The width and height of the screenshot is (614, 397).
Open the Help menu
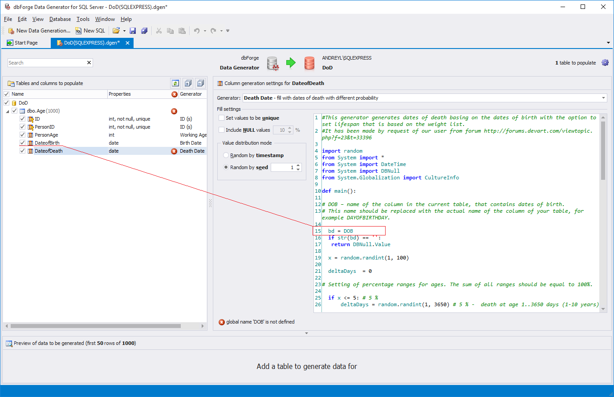tap(126, 19)
